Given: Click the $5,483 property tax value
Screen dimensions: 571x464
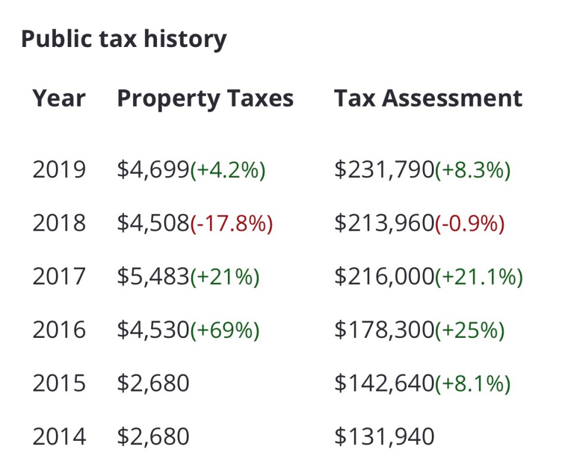Looking at the screenshot, I should 153,277.
